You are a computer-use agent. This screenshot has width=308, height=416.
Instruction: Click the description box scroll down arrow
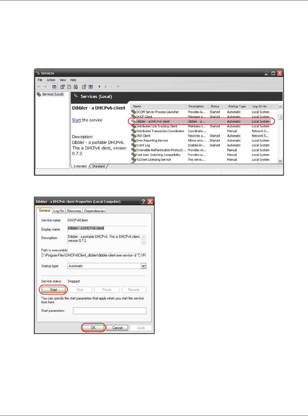tap(144, 242)
